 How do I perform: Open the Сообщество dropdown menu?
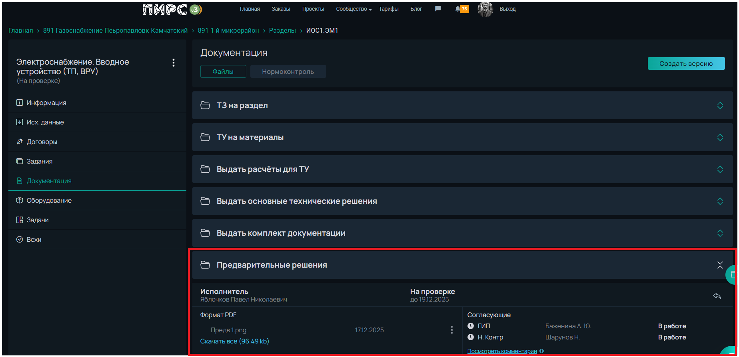pyautogui.click(x=354, y=9)
